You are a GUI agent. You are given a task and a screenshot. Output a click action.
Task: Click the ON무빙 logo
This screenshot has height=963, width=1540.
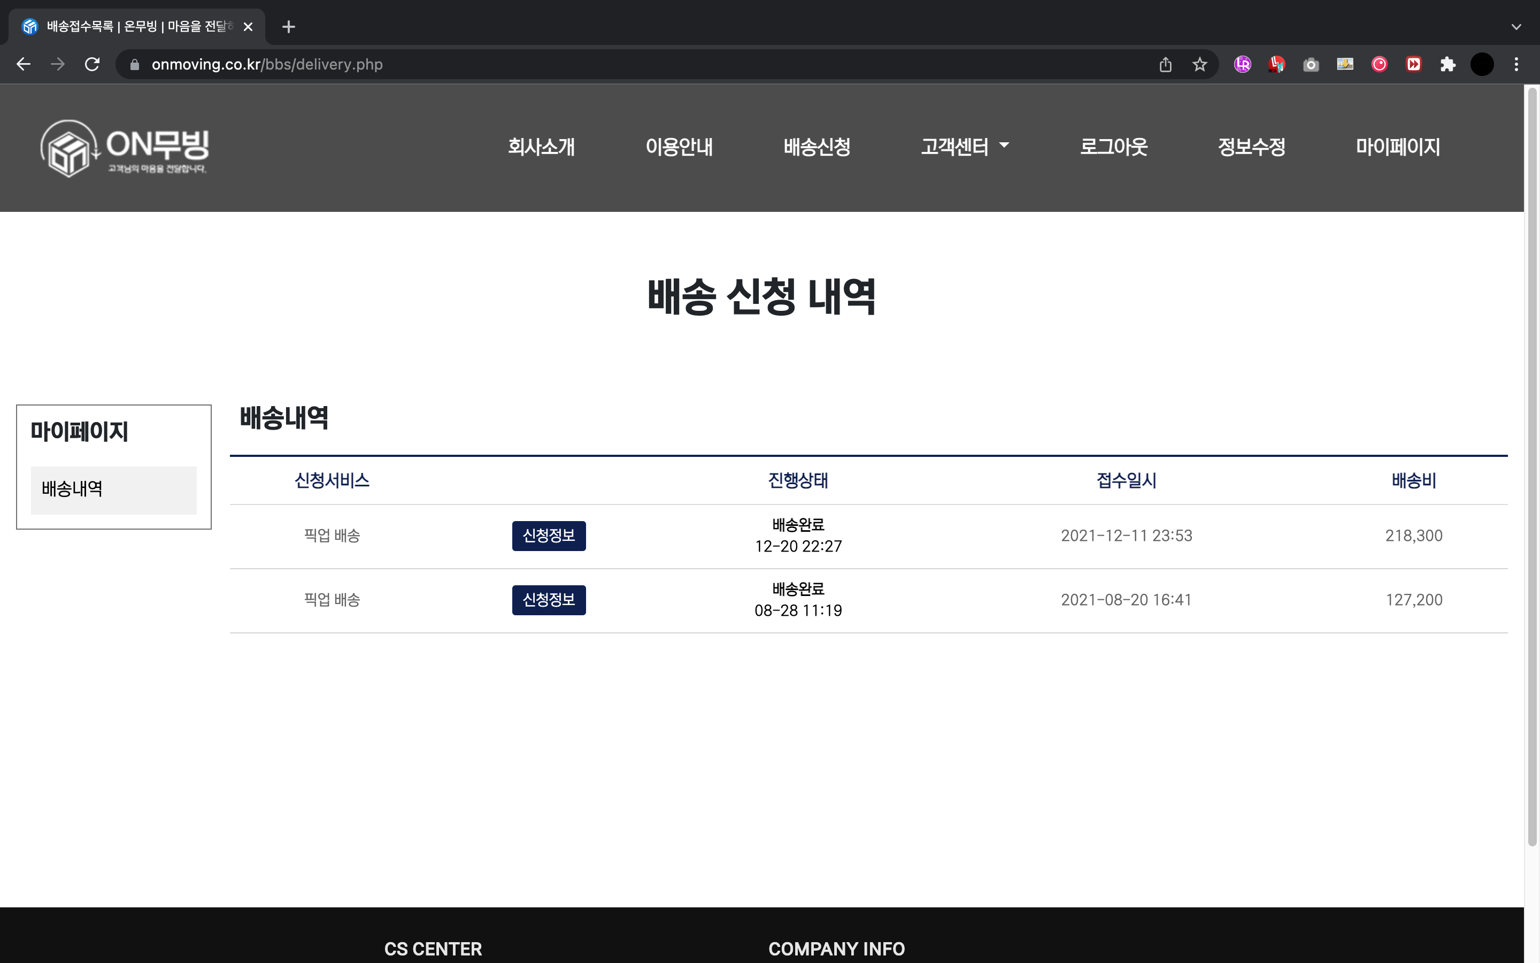pyautogui.click(x=125, y=148)
